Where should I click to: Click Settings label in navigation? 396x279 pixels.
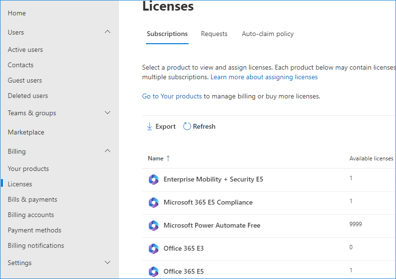pos(20,263)
